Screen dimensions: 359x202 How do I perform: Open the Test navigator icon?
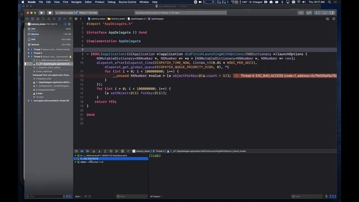(x=54, y=19)
